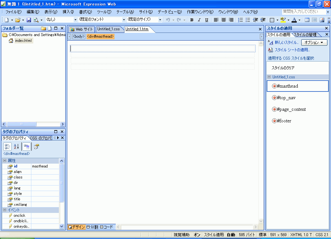This screenshot has width=331, height=239.
Task: Click the Font color icon
Action: coord(294,20)
